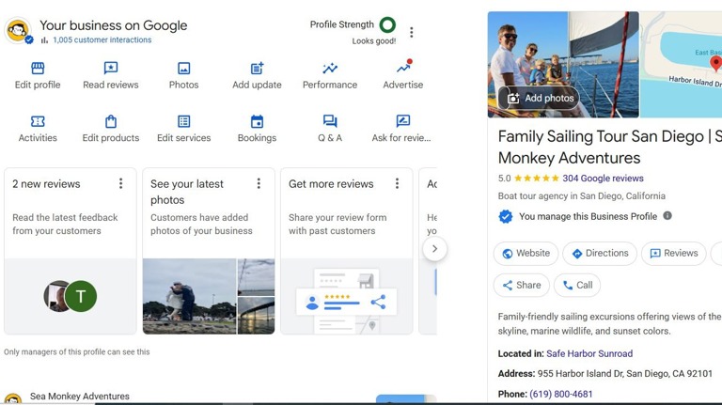Open the Q & A icon

[330, 121]
